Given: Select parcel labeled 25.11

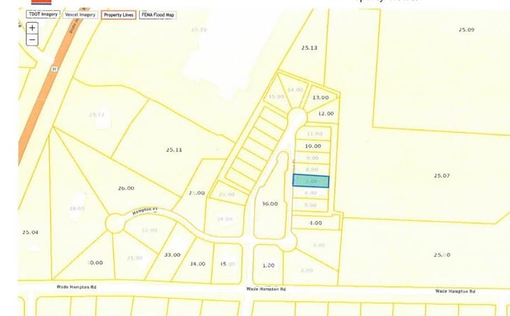Looking at the screenshot, I should pos(174,150).
